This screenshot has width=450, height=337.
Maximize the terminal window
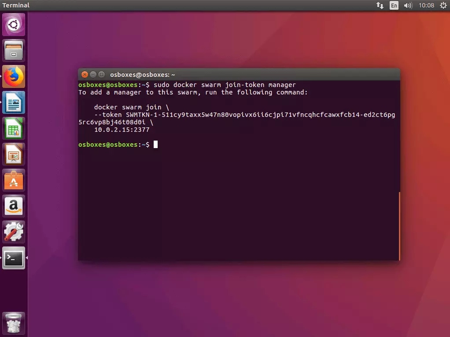(x=101, y=75)
